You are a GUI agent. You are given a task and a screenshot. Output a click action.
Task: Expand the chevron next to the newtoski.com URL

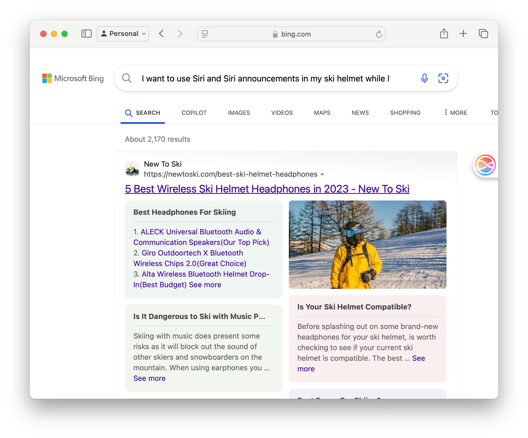pyautogui.click(x=322, y=175)
